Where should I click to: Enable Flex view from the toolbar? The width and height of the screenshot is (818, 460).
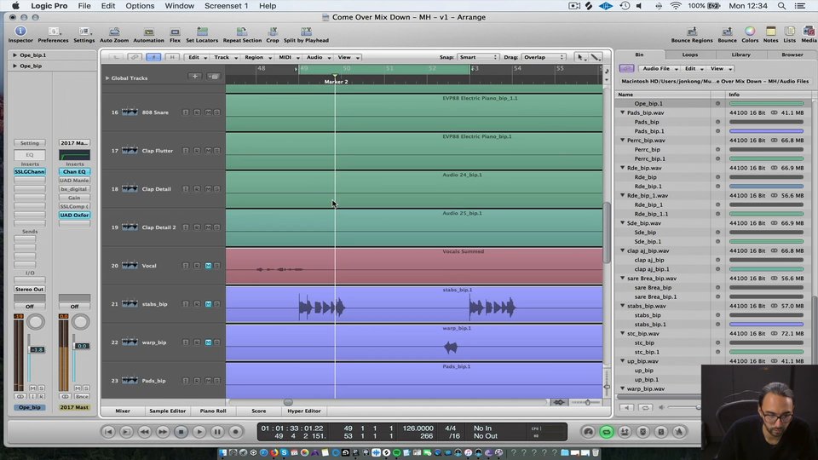175,34
